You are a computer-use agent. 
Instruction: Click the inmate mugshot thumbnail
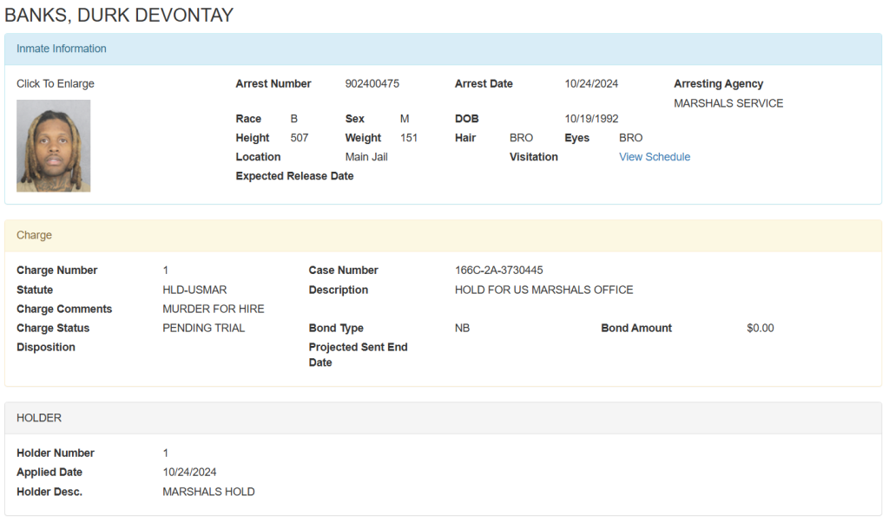[x=53, y=146]
